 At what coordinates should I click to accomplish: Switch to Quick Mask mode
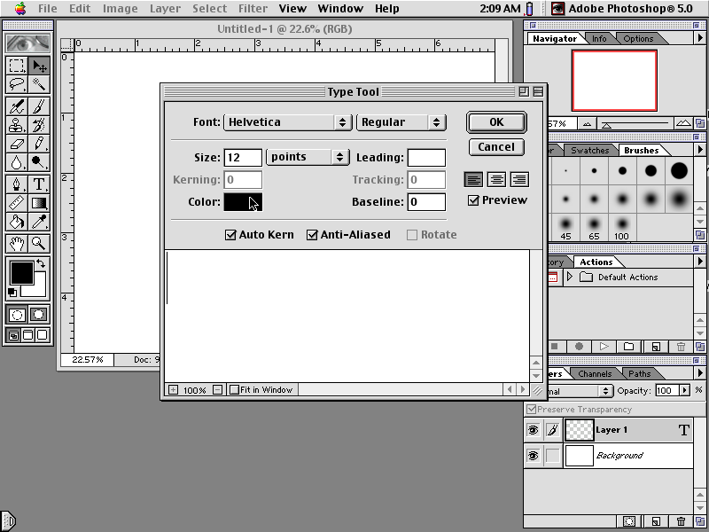[39, 315]
